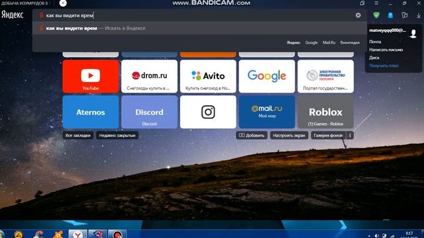Open the blue ghost extension icon
This screenshot has height=238, width=424.
pos(390,15)
